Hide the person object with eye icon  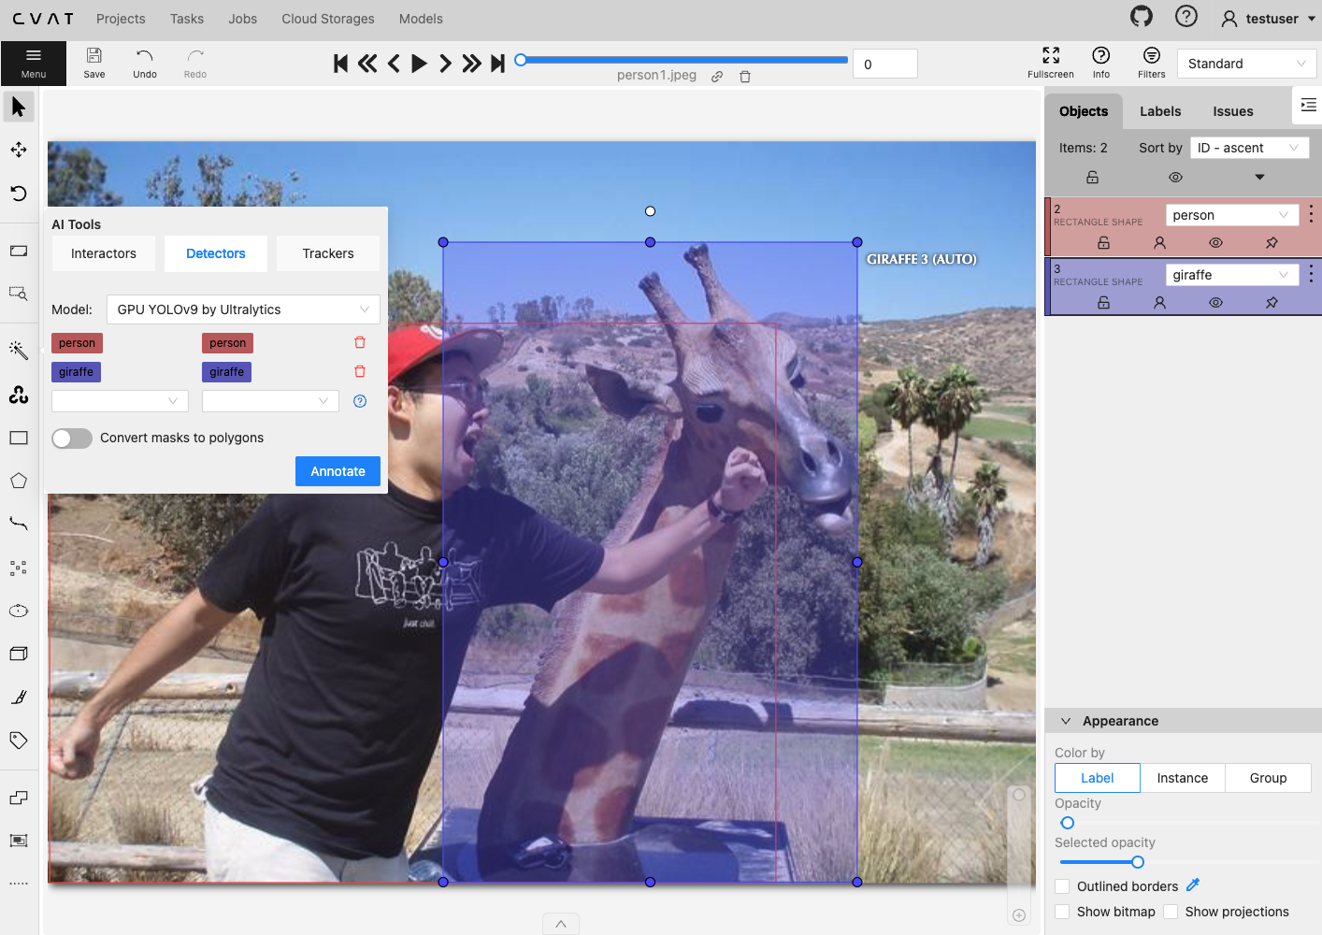tap(1215, 243)
